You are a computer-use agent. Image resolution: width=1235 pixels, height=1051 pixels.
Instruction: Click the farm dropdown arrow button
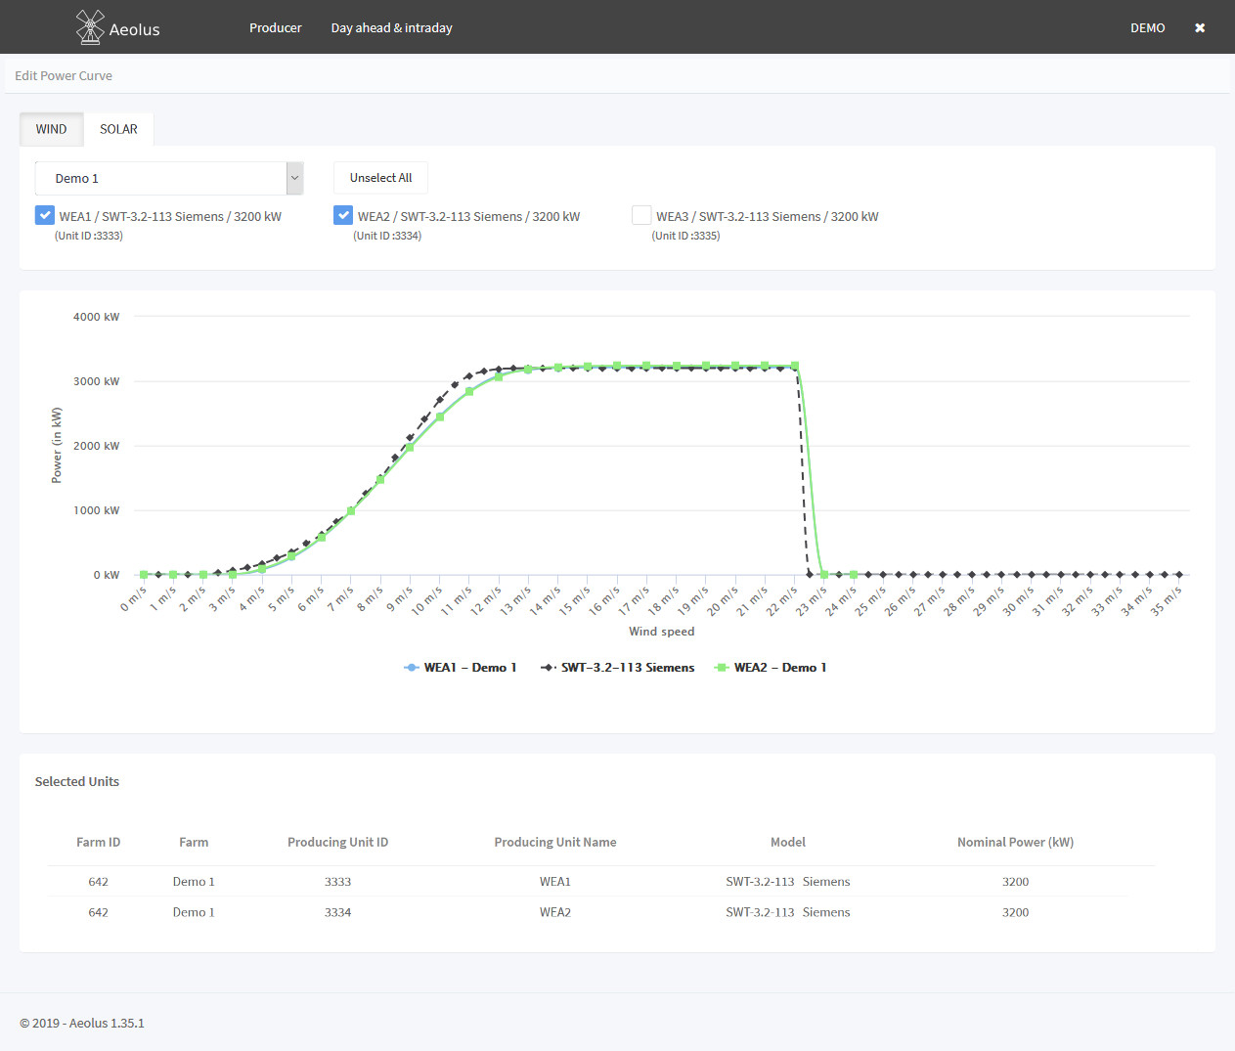[294, 178]
